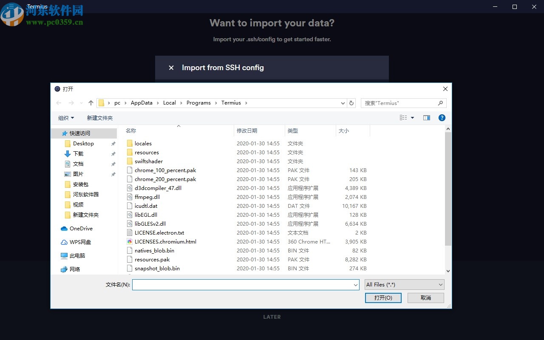
Task: Expand the 组织 menu dropdown
Action: click(66, 118)
